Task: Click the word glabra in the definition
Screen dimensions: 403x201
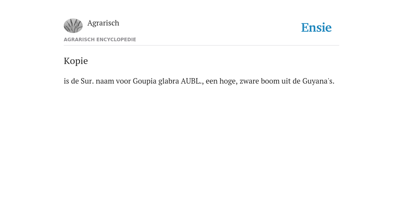Action: pos(168,81)
